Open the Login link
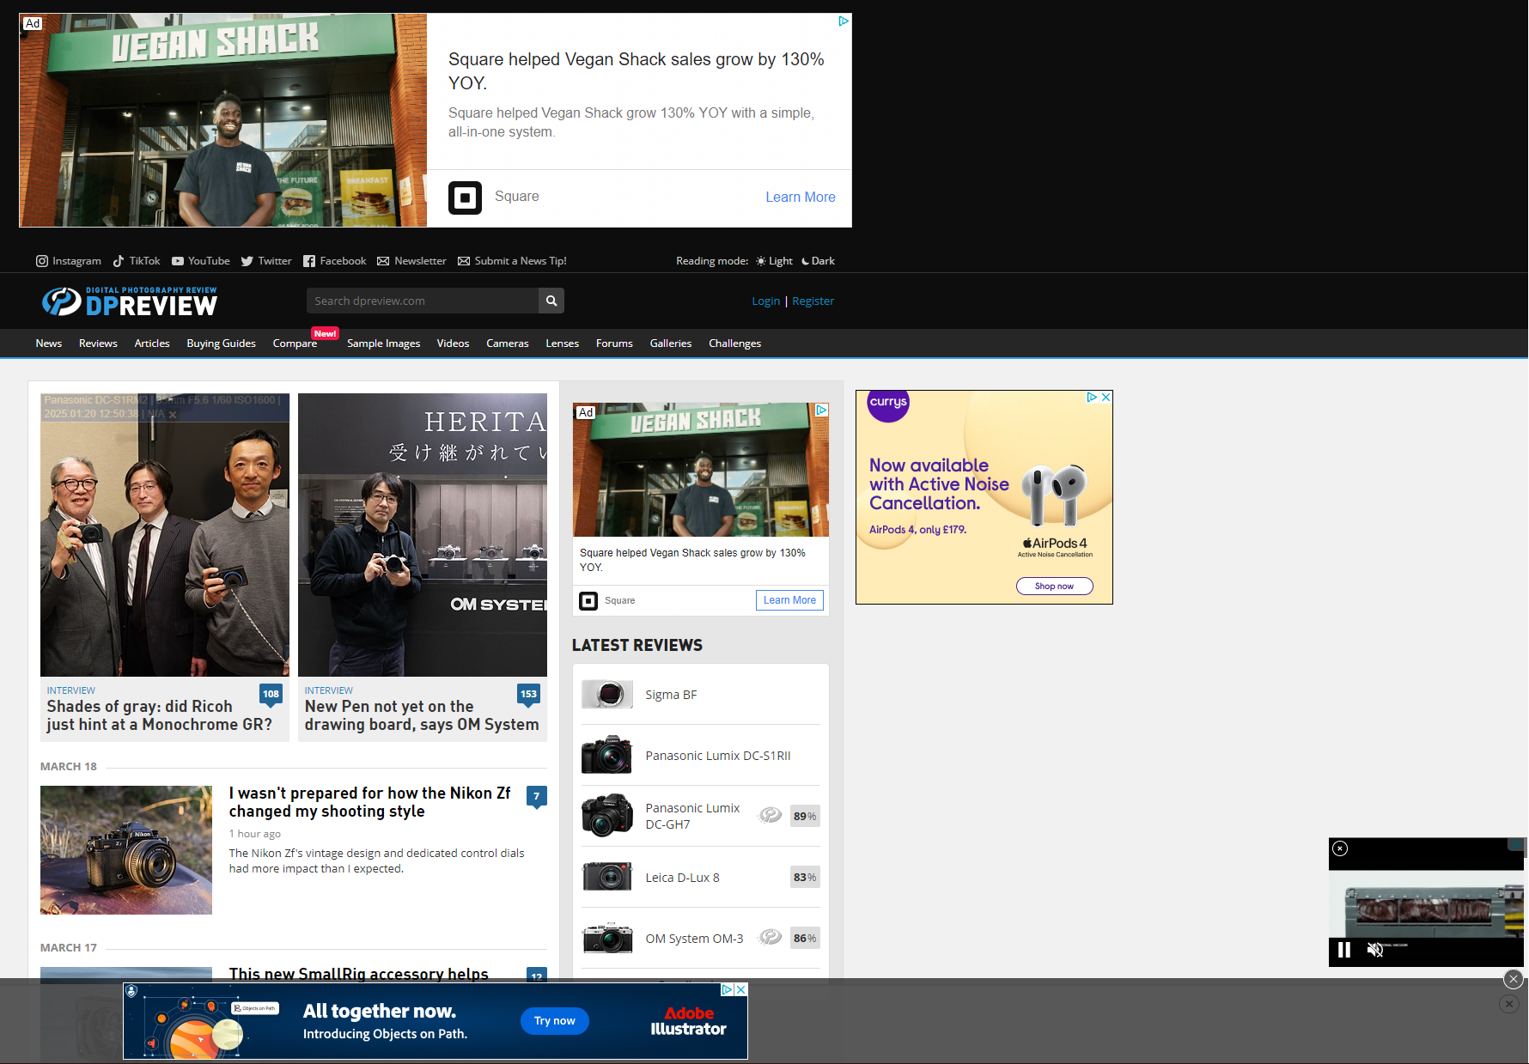This screenshot has width=1529, height=1064. tap(765, 301)
